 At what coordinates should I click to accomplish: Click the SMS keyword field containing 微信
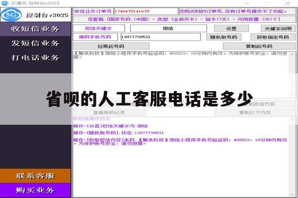coord(168,28)
